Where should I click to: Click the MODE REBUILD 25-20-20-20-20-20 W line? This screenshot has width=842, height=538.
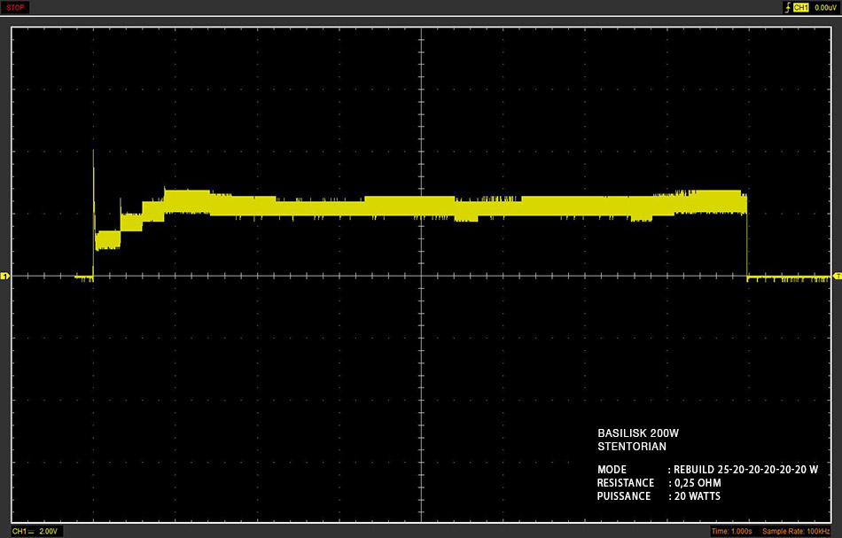click(x=707, y=469)
